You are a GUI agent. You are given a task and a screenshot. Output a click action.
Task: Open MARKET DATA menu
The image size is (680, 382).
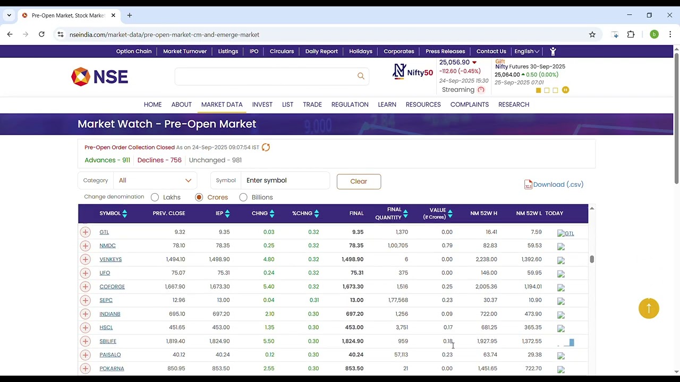coord(222,105)
